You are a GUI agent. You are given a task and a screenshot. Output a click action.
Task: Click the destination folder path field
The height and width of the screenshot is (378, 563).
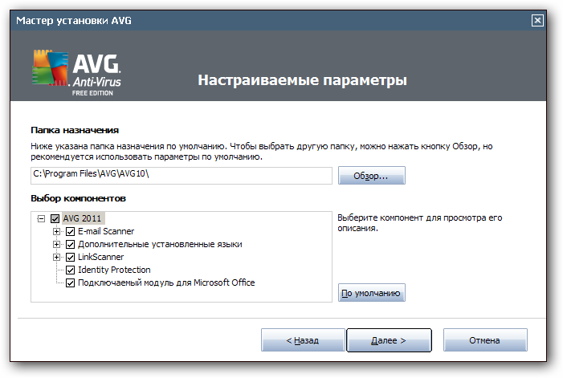point(182,176)
